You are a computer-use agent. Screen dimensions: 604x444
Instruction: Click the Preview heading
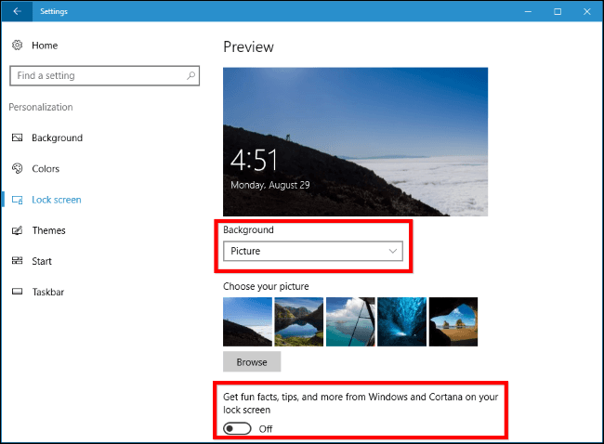pyautogui.click(x=248, y=47)
